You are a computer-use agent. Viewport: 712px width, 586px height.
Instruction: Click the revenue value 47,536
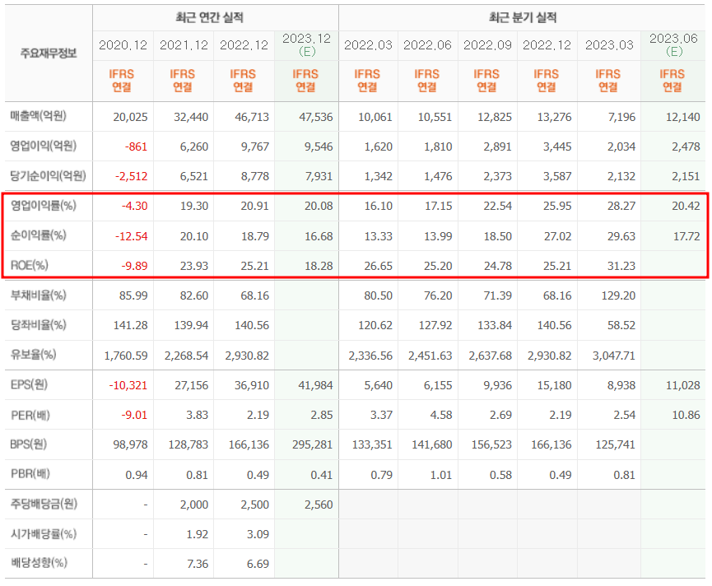click(x=316, y=117)
